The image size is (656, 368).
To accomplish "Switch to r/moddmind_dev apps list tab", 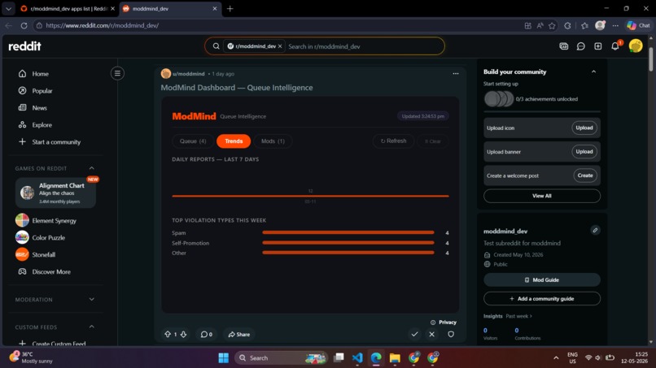I will point(68,8).
